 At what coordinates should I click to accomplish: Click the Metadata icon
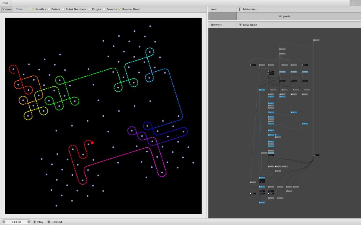[240, 9]
